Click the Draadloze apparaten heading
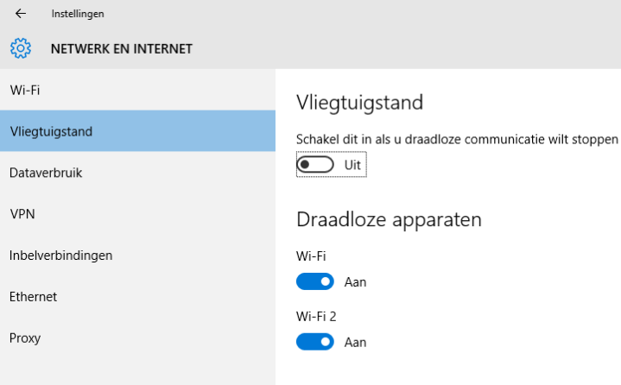 (x=389, y=219)
